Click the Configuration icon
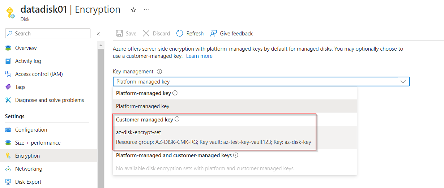 click(x=8, y=130)
